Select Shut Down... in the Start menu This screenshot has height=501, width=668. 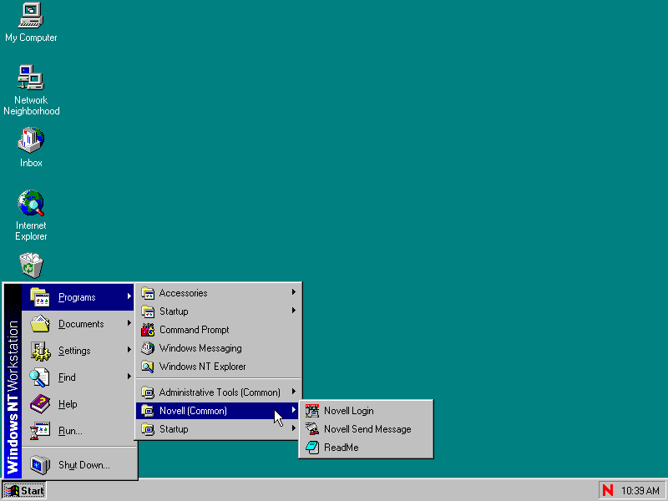point(78,465)
